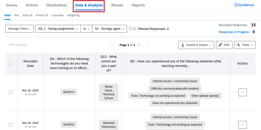
Task: Click the add filter plus icon
Action: [x=134, y=29]
